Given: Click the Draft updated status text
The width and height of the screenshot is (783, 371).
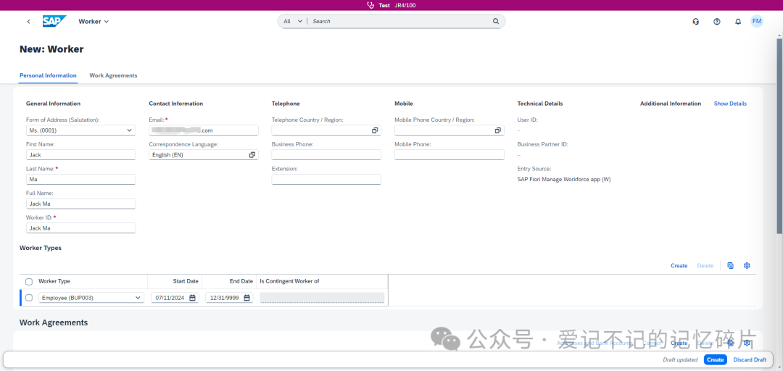Looking at the screenshot, I should coord(680,359).
